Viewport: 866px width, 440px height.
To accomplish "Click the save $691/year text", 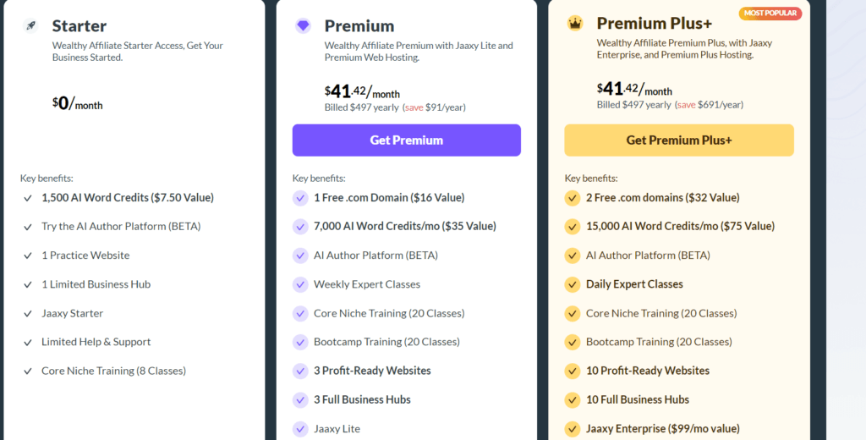I will pos(710,104).
